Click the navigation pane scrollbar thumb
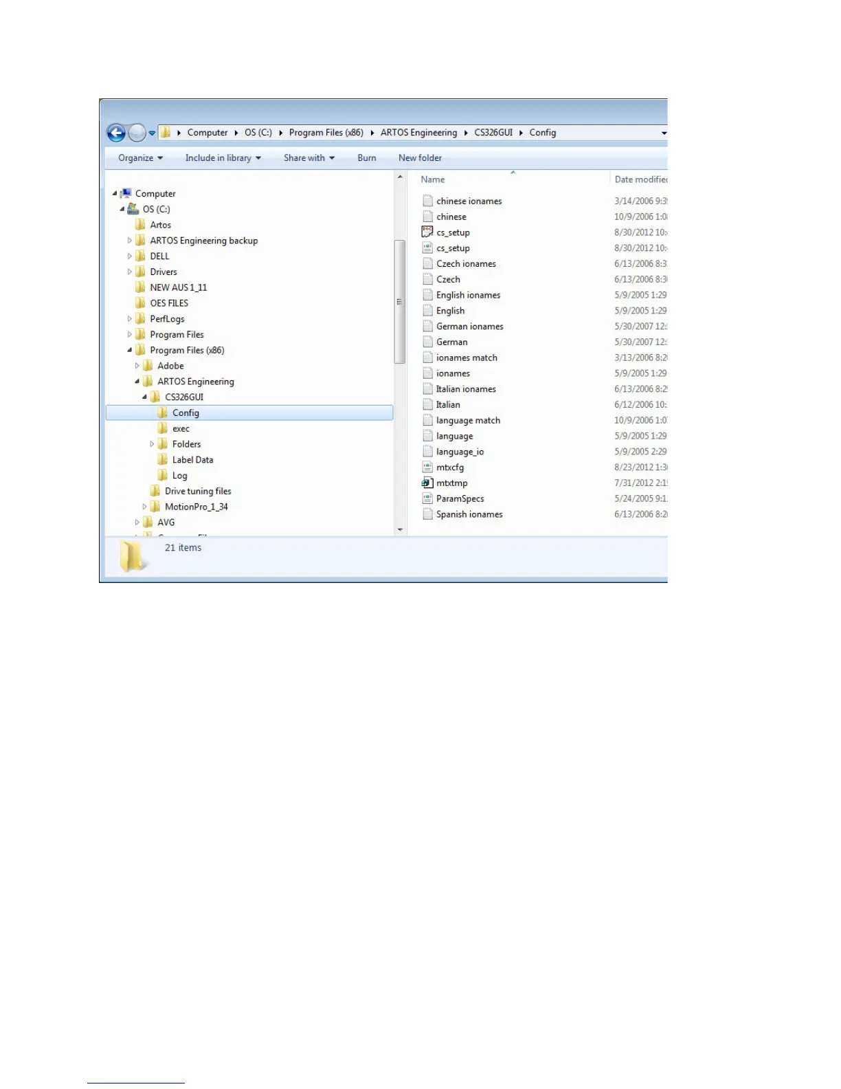This screenshot has height=1089, width=841. click(400, 301)
